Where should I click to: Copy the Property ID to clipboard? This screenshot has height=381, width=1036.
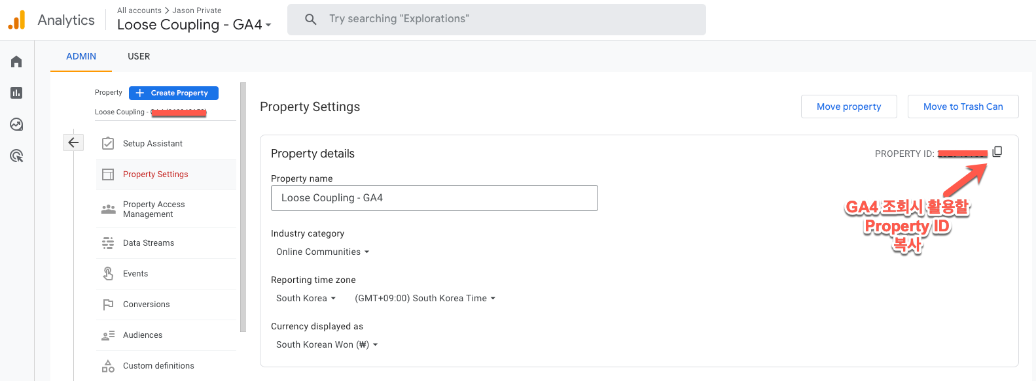(997, 152)
